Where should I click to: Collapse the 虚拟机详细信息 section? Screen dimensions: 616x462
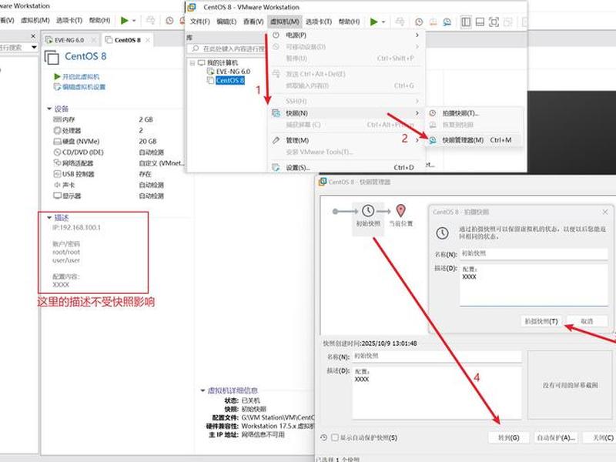tap(203, 390)
